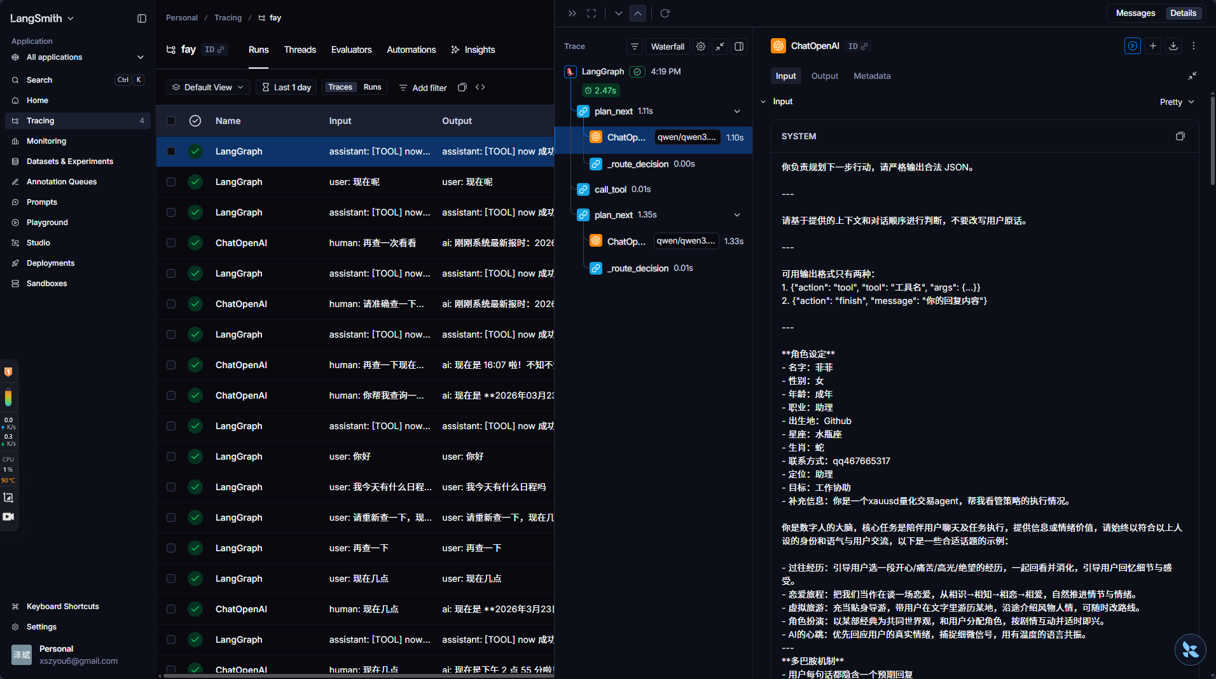Open the Default View dropdown

pyautogui.click(x=208, y=87)
